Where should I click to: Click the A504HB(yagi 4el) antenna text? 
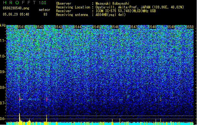point(111,15)
